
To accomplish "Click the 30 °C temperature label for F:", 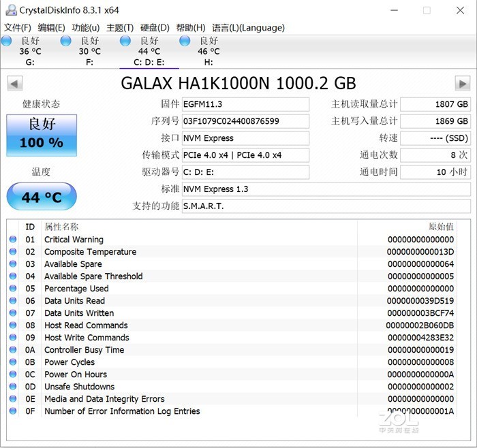I will click(x=90, y=51).
